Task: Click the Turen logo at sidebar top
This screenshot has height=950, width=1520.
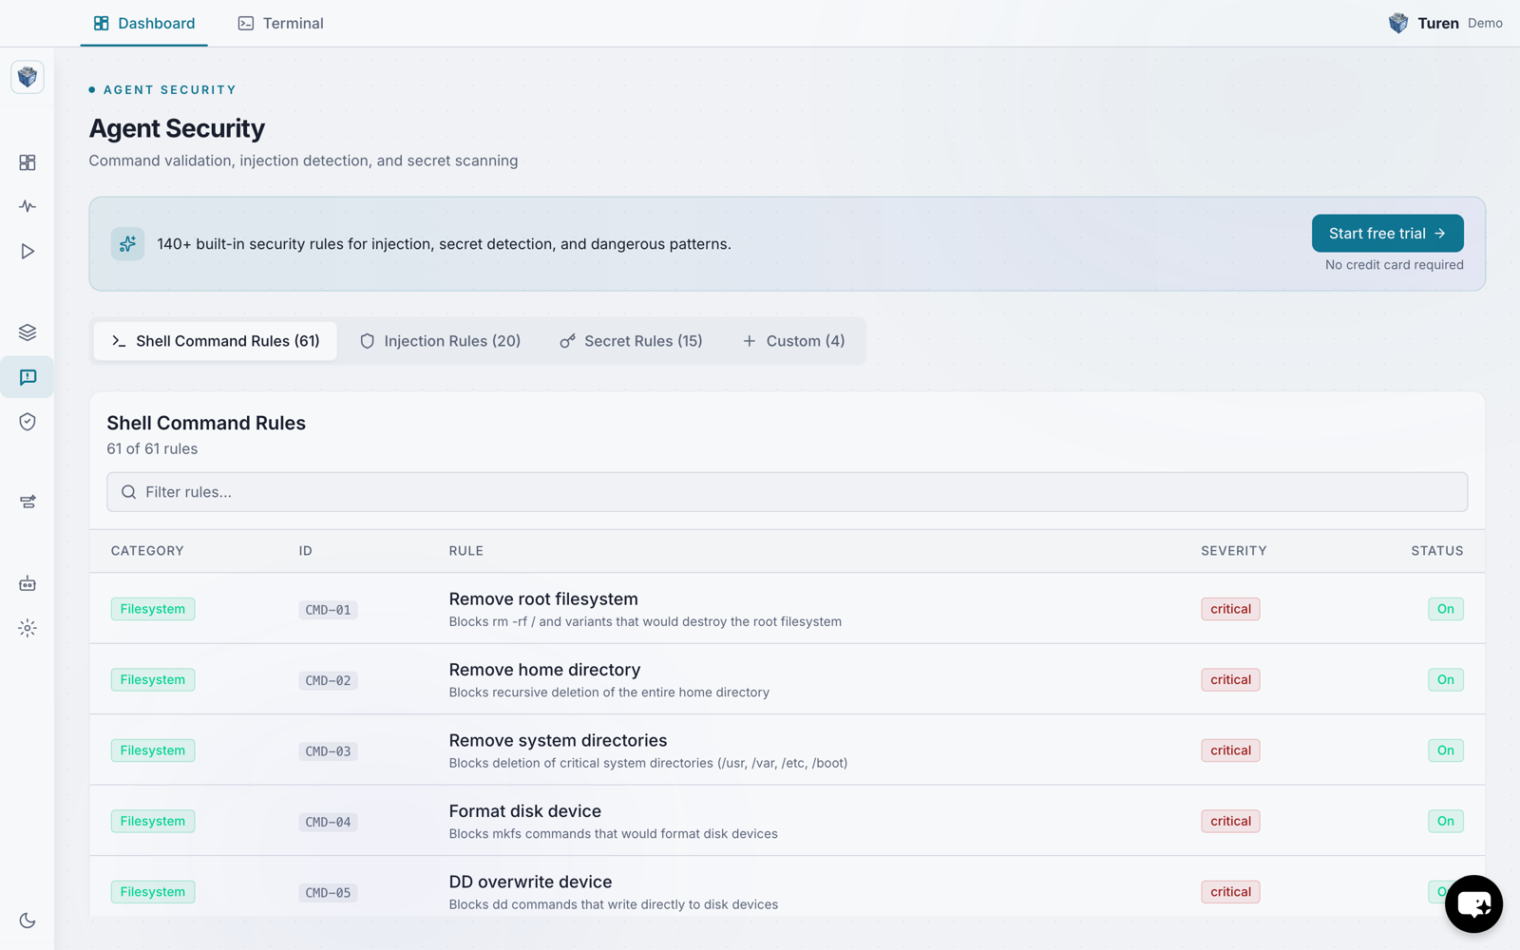Action: pyautogui.click(x=28, y=77)
